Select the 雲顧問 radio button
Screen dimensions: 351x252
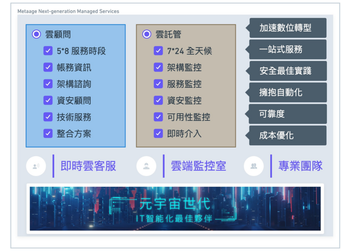(36, 34)
